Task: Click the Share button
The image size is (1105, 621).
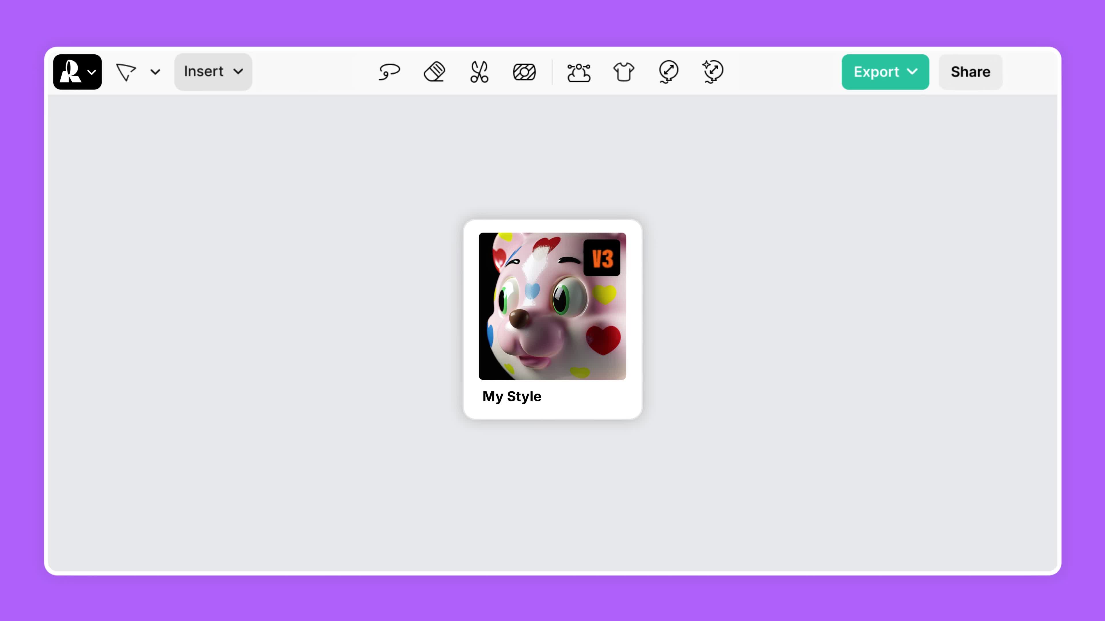Action: coord(970,72)
